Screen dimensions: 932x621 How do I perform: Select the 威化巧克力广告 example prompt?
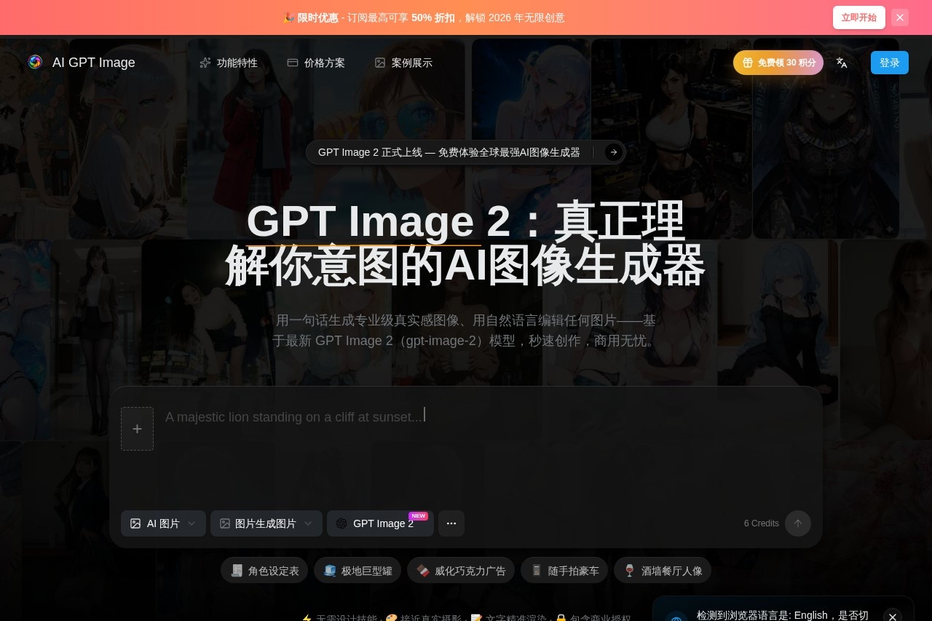pos(461,571)
